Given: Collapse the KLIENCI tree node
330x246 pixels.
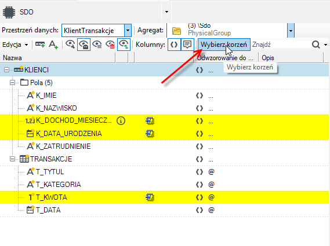Looking at the screenshot, I should (x=7, y=69).
